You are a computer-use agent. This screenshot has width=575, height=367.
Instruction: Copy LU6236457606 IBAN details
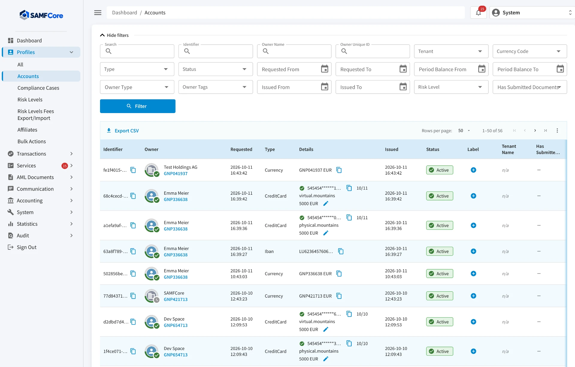(341, 252)
